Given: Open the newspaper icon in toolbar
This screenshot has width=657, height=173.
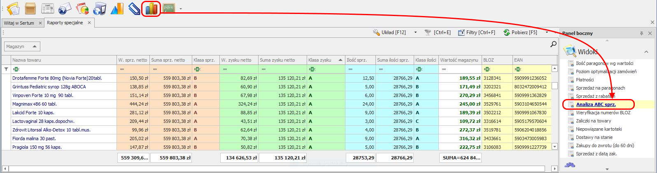Looking at the screenshot, I should [48, 8].
